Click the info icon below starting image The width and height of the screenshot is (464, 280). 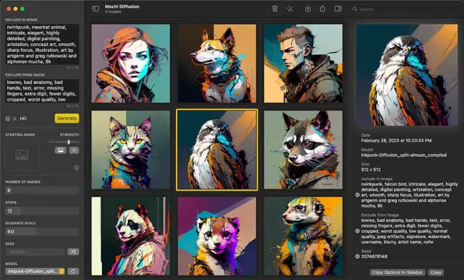[x=76, y=167]
